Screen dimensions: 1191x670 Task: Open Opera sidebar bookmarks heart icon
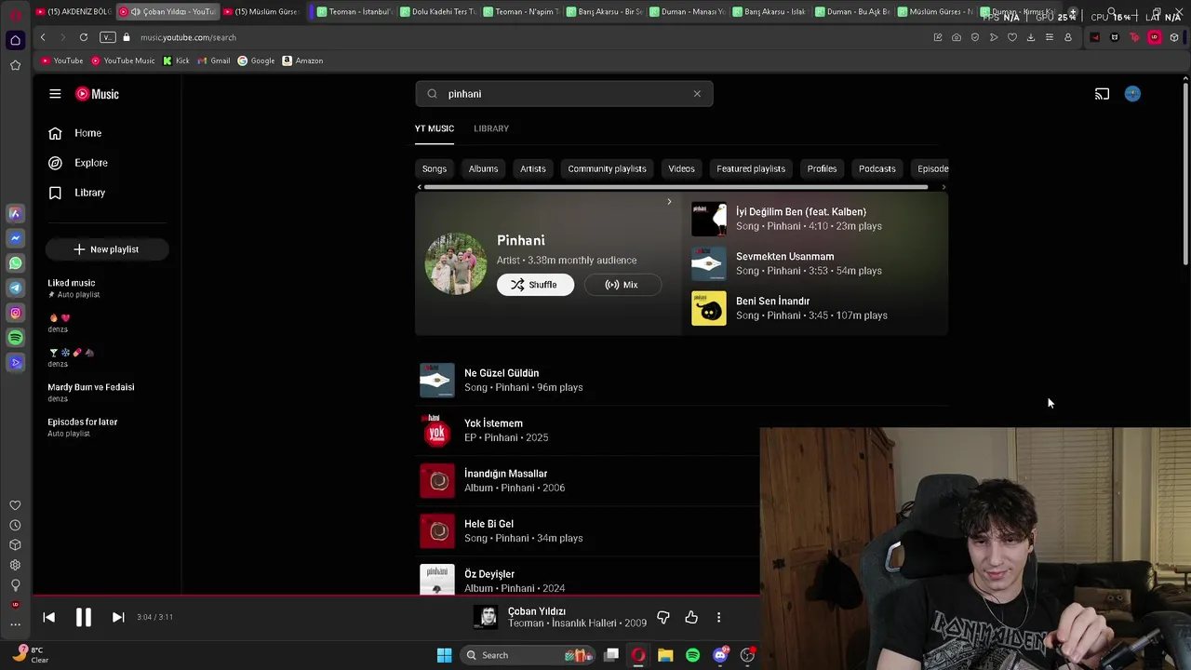tap(15, 505)
